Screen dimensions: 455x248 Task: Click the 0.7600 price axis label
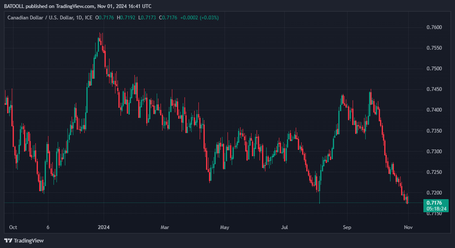point(434,27)
